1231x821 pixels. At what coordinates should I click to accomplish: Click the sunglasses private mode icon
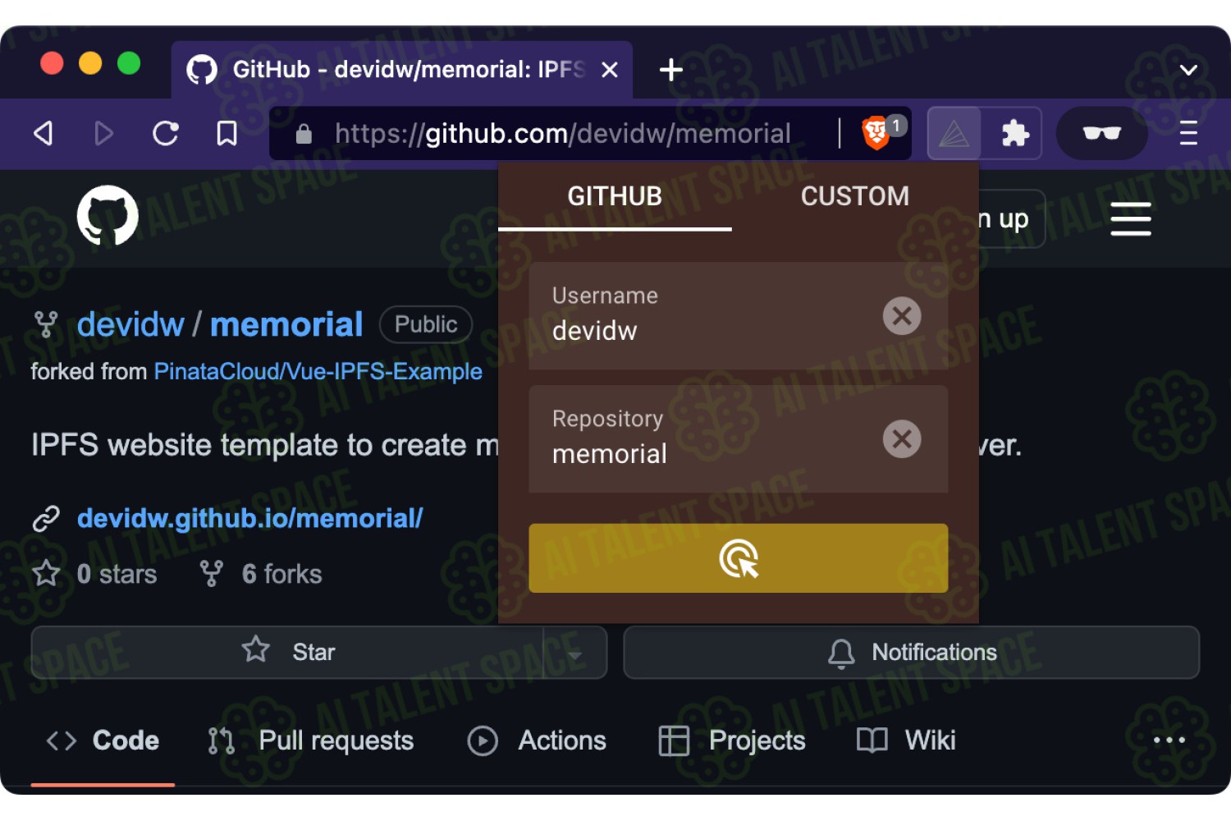point(1101,133)
